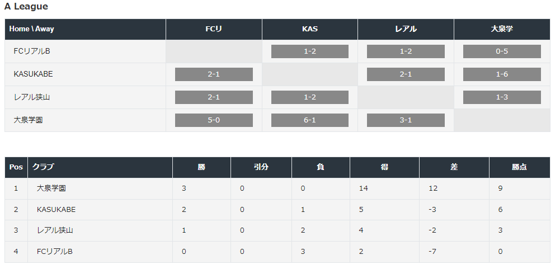The height and width of the screenshot is (269, 560).
Task: Open KASUKABE club in standings table
Action: [x=56, y=210]
